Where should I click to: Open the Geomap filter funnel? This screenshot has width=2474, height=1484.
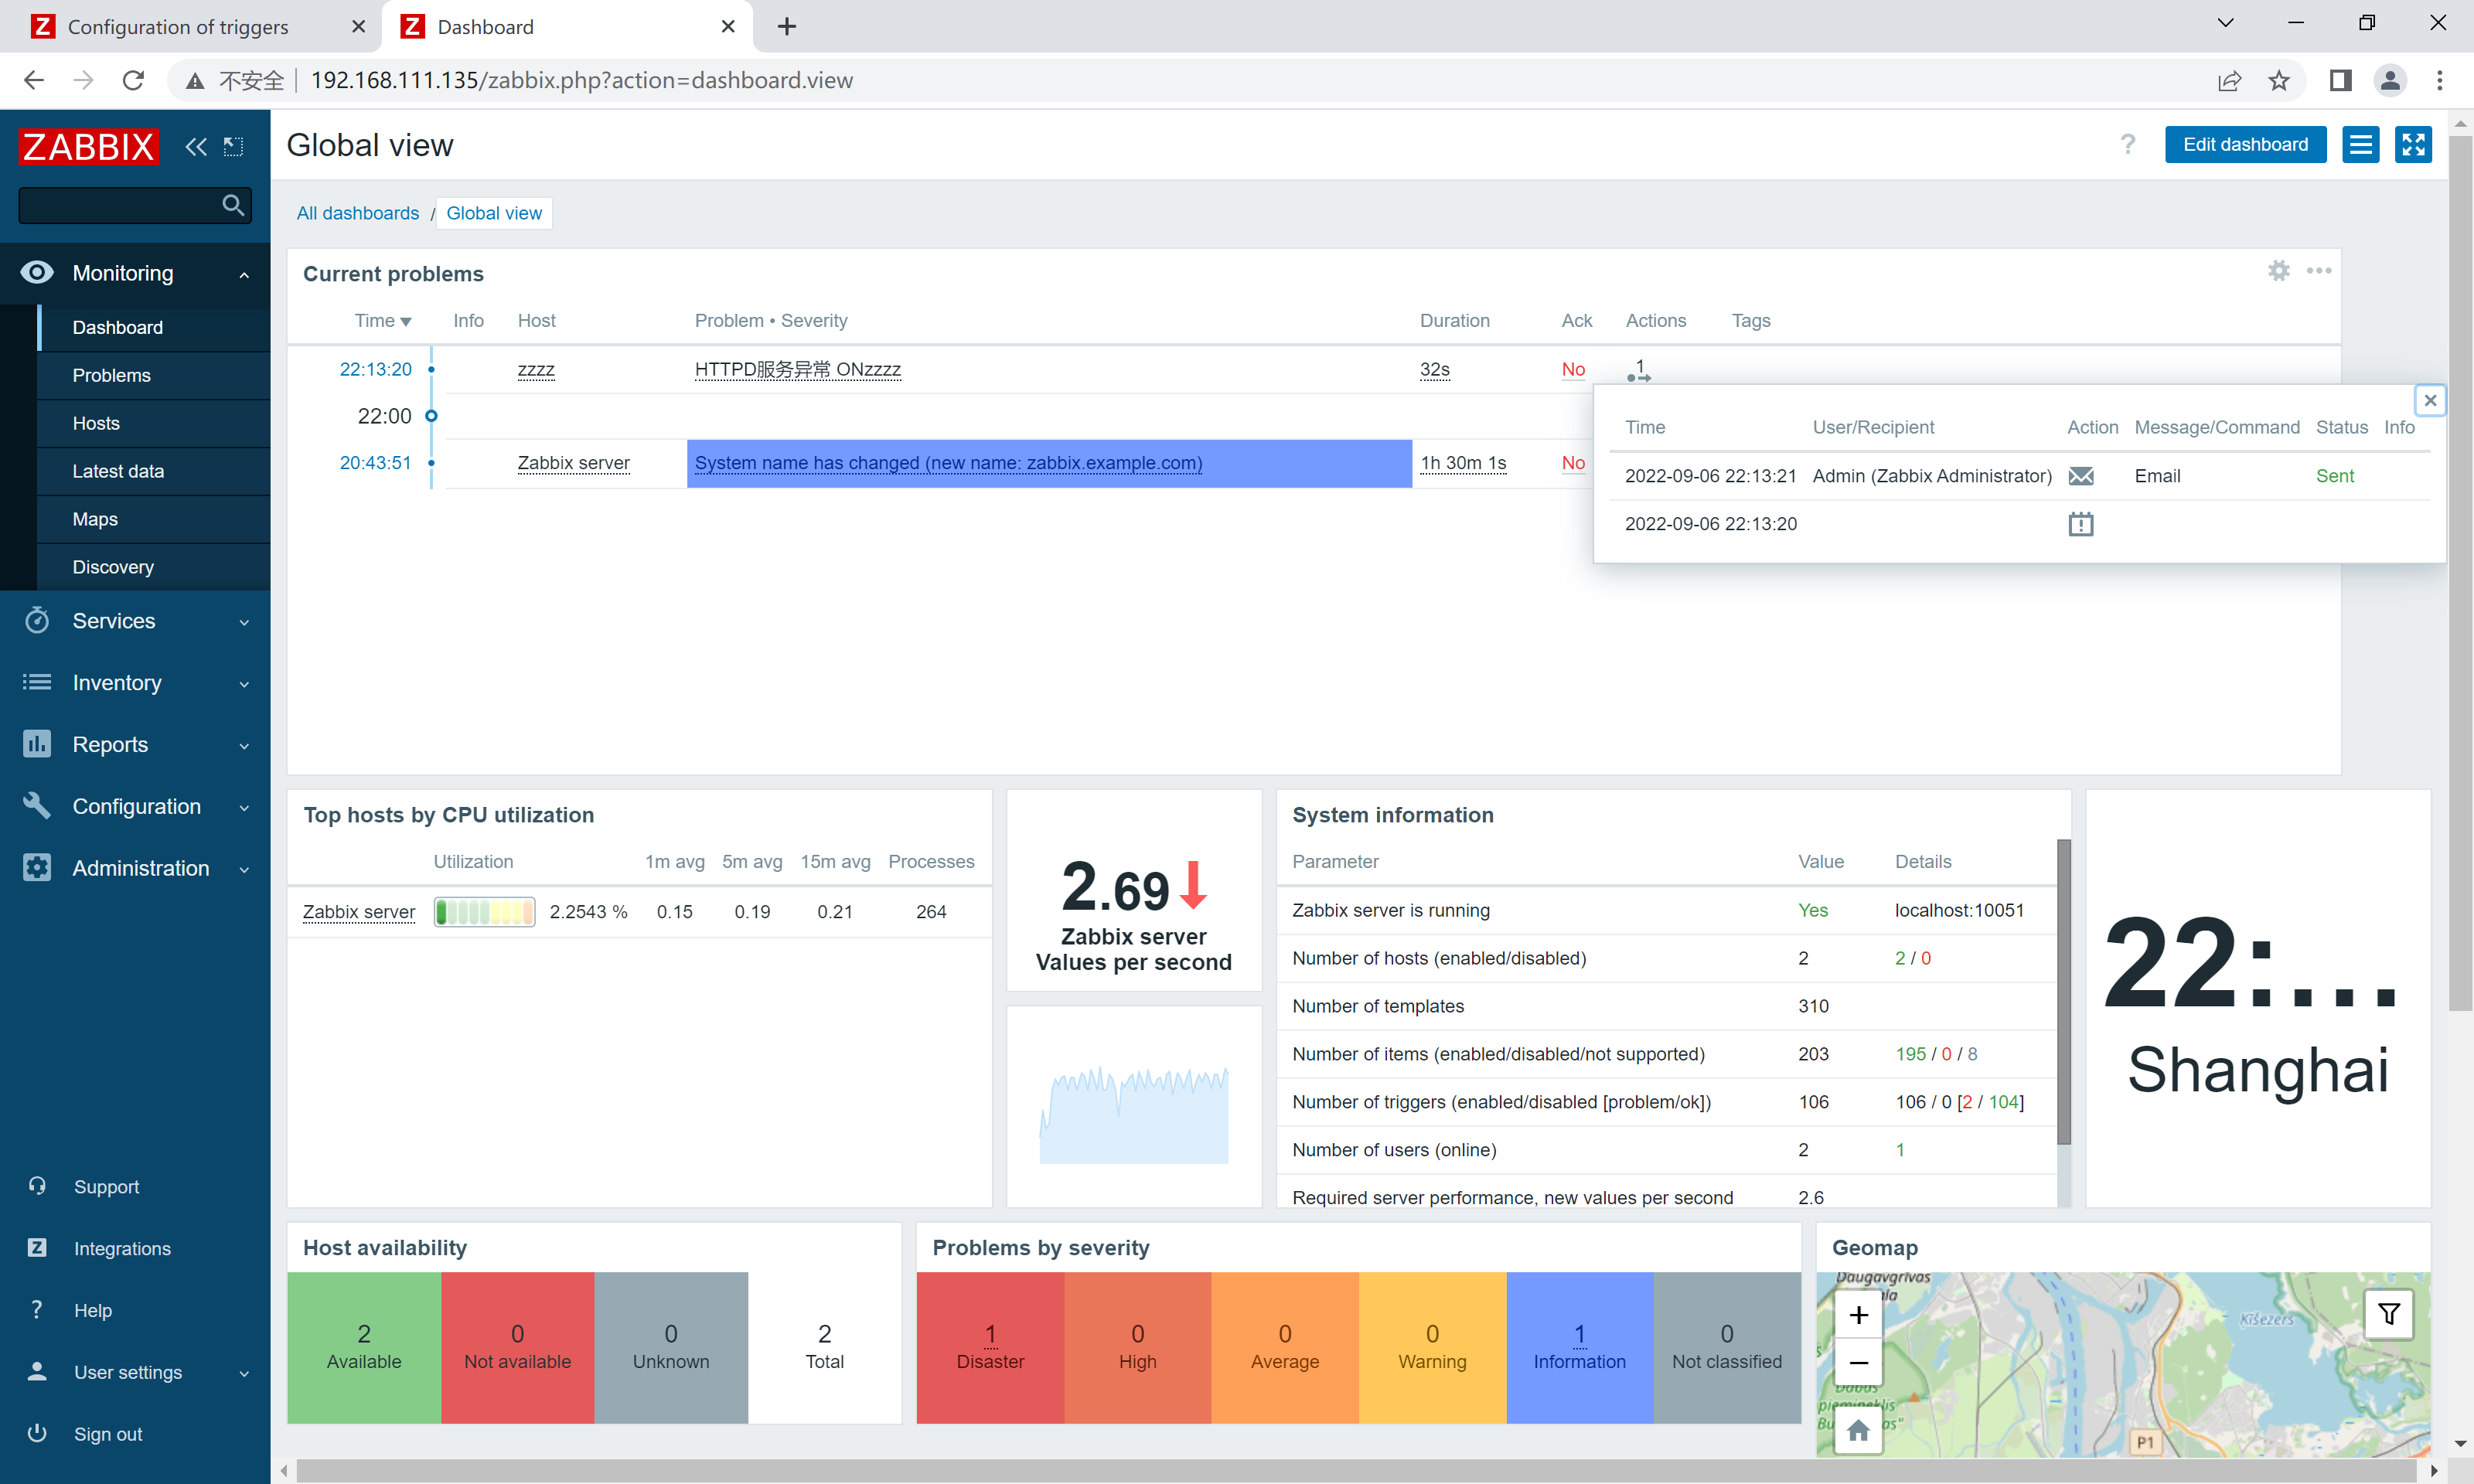point(2389,1314)
